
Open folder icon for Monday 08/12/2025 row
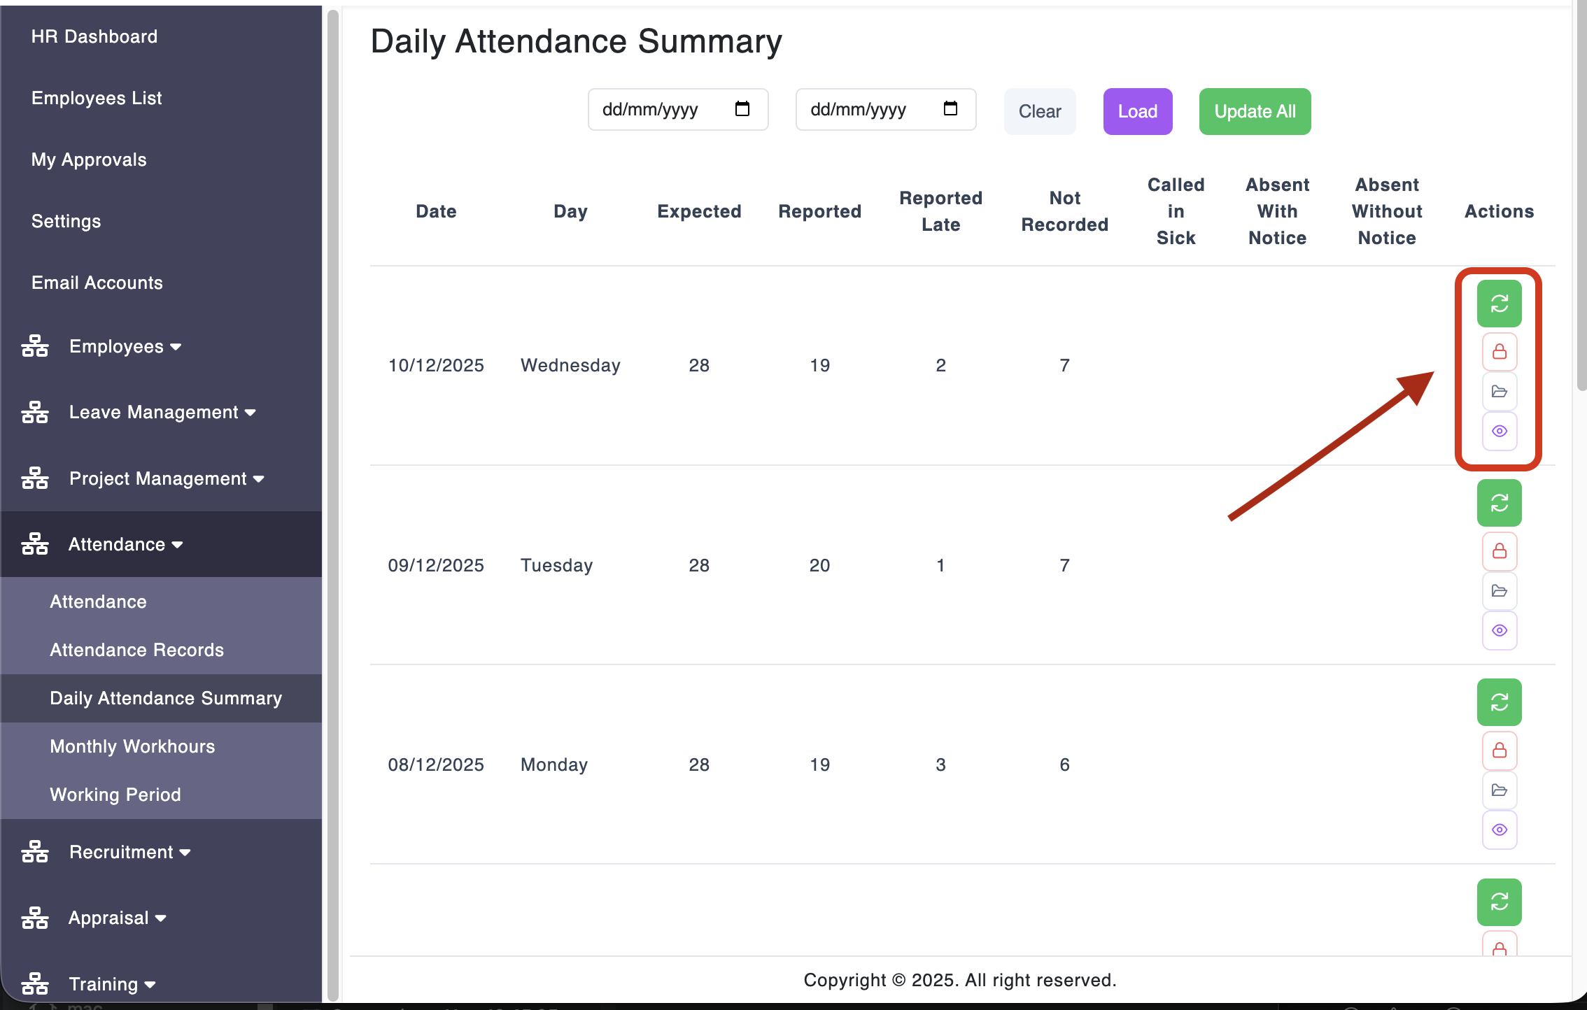1499,790
